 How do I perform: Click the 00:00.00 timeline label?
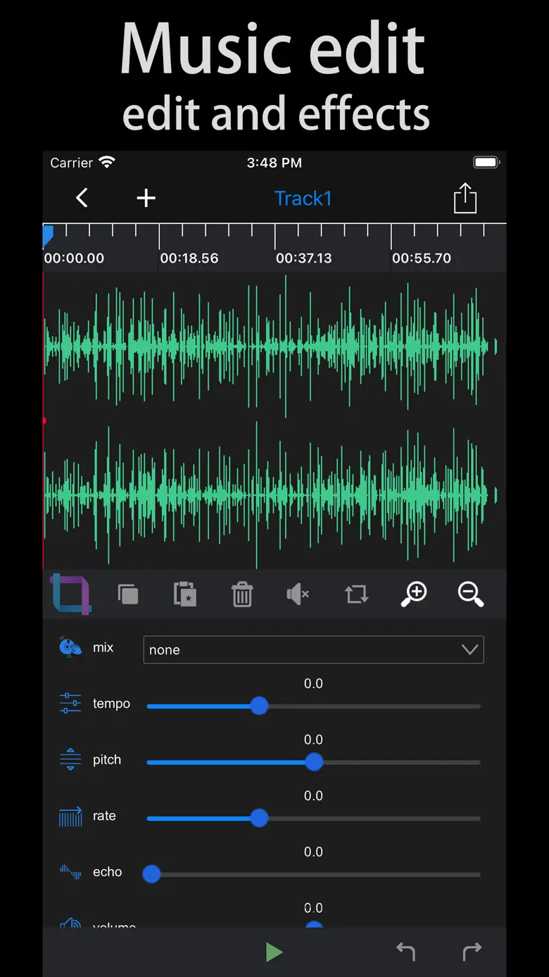point(74,259)
